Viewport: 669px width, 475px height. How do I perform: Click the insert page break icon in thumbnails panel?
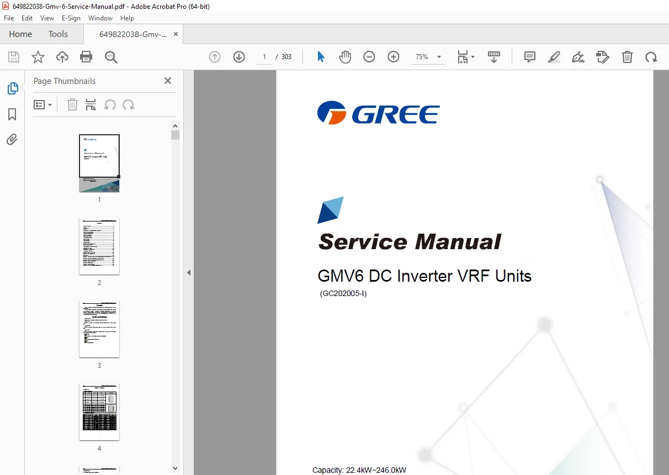point(91,104)
